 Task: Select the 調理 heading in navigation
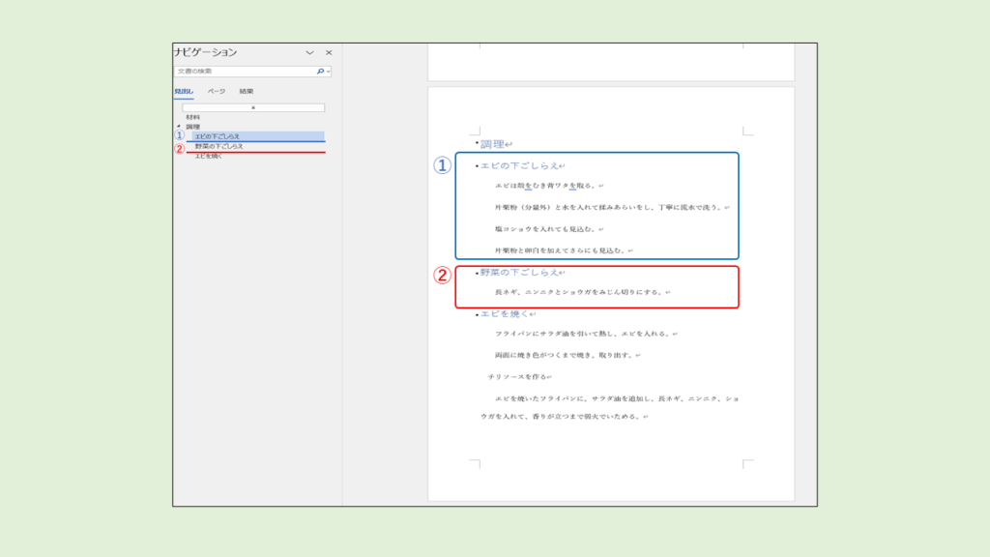point(192,127)
